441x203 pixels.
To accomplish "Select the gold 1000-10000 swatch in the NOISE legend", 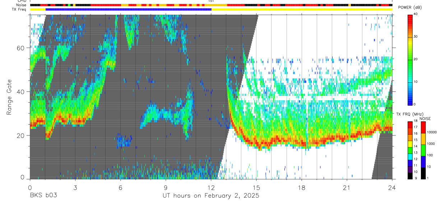I will 423,139.
